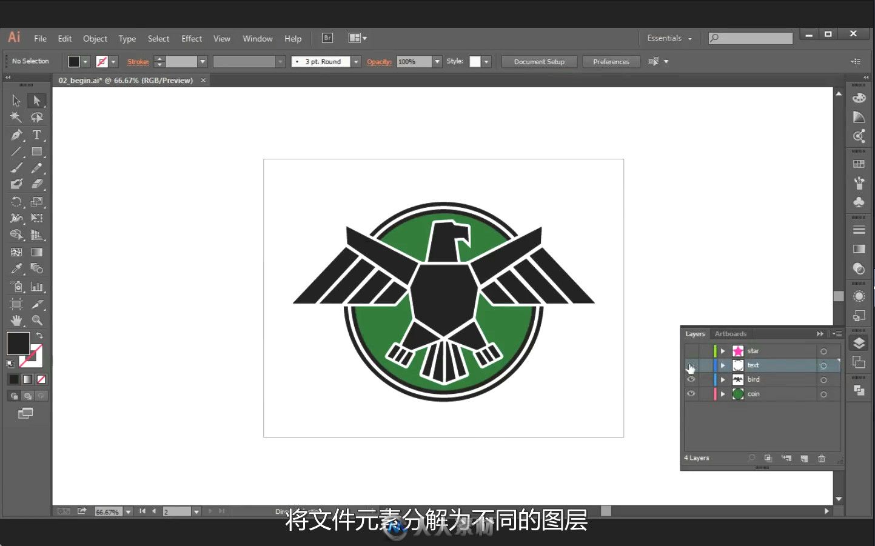Select the Direct Selection tool
The width and height of the screenshot is (875, 546).
[x=37, y=101]
